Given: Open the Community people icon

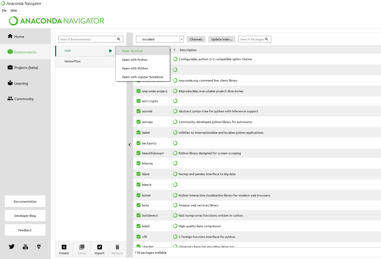Looking at the screenshot, I should pyautogui.click(x=10, y=98).
